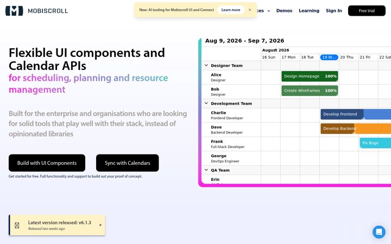
Task: Click the Mobiscroll logo icon
Action: [14, 11]
